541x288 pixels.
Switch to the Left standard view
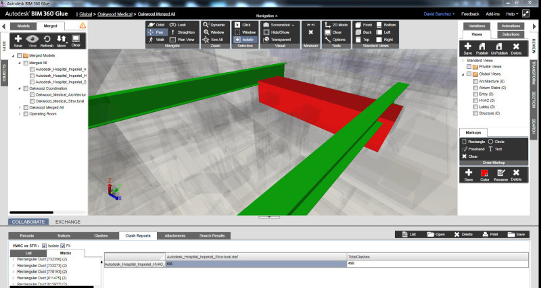pos(383,32)
